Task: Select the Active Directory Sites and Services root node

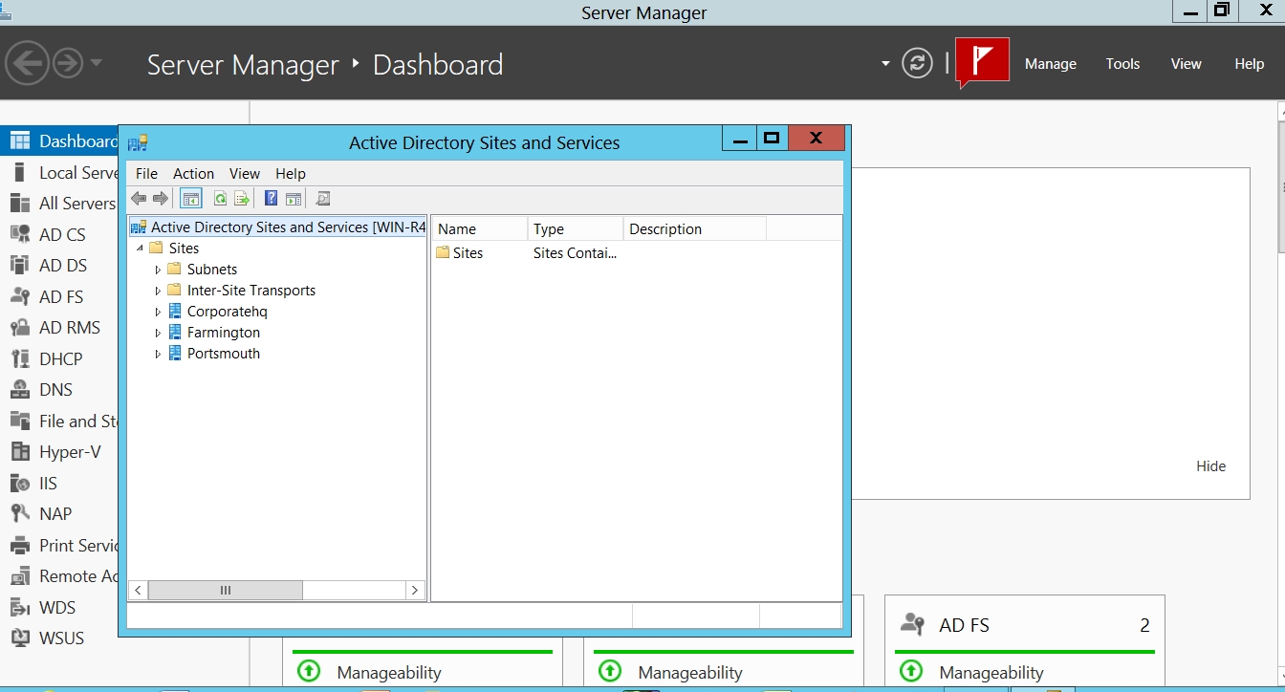Action: click(277, 227)
